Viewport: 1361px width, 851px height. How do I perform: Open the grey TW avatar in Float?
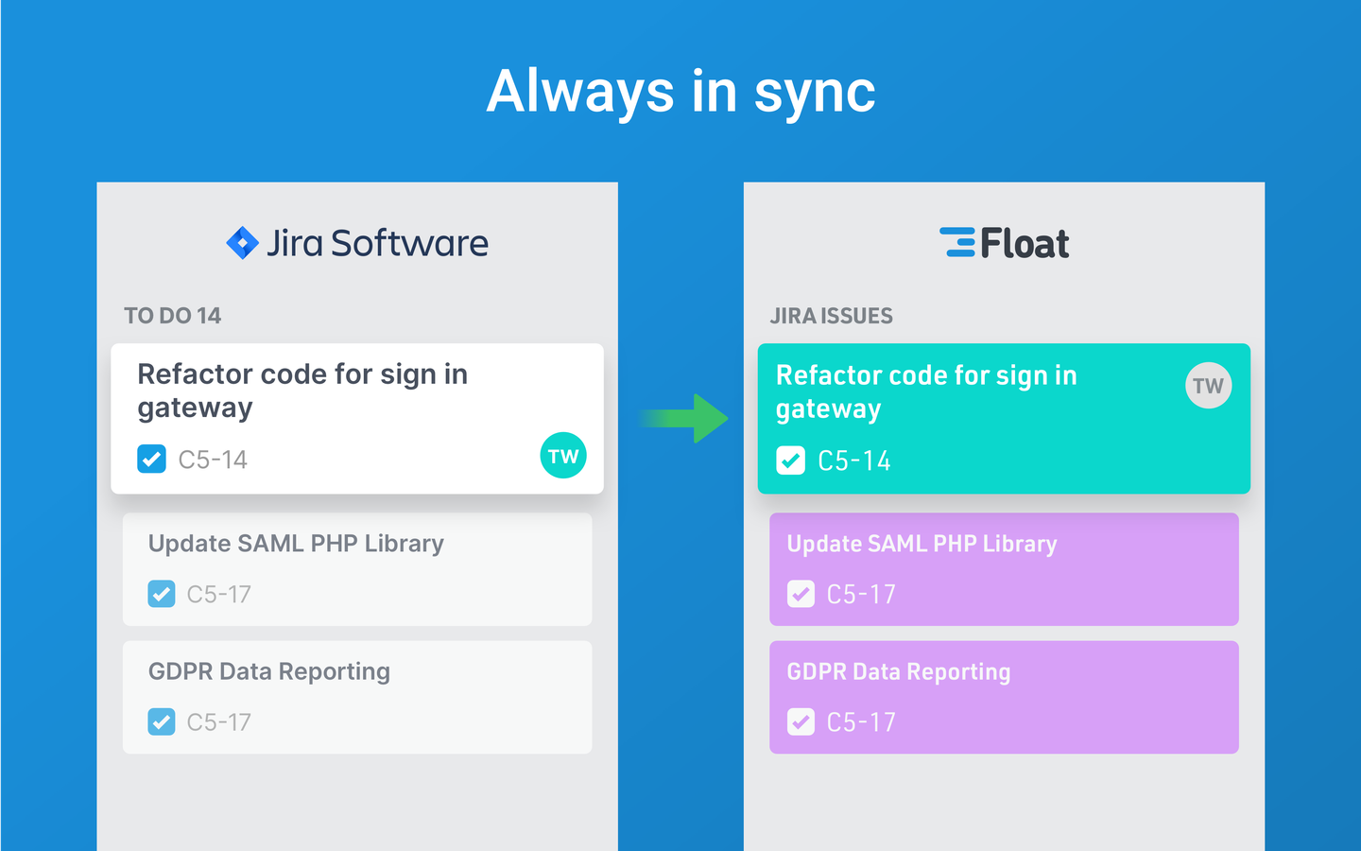coord(1209,386)
